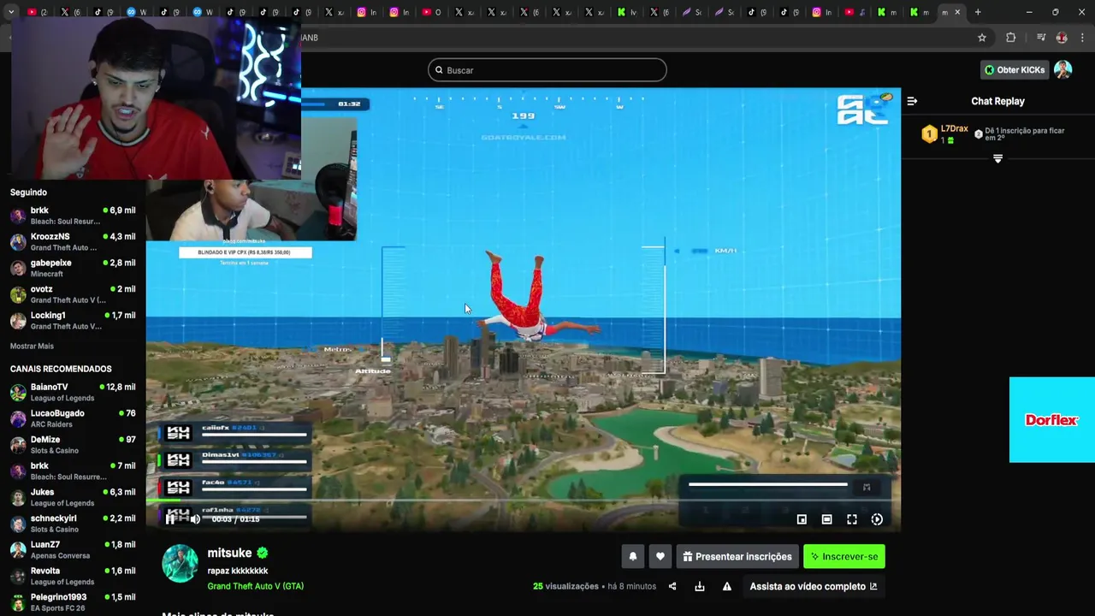1095x616 pixels.
Task: Click the clip progress bar
Action: coord(523,500)
